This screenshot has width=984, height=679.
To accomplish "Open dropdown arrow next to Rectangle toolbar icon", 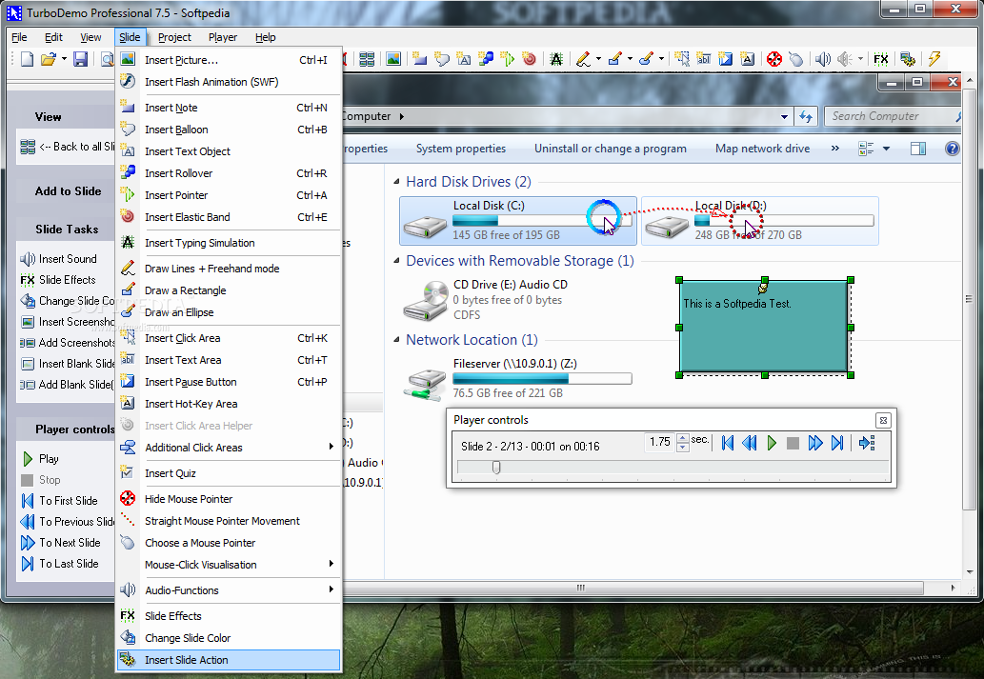I will tap(630, 59).
